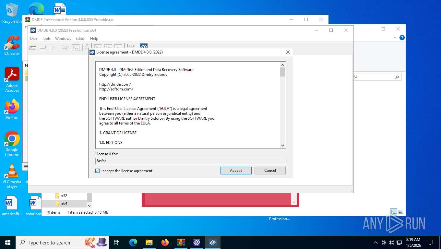Open the americafir... Word document on desktop
The width and height of the screenshot is (441, 249).
(12, 206)
